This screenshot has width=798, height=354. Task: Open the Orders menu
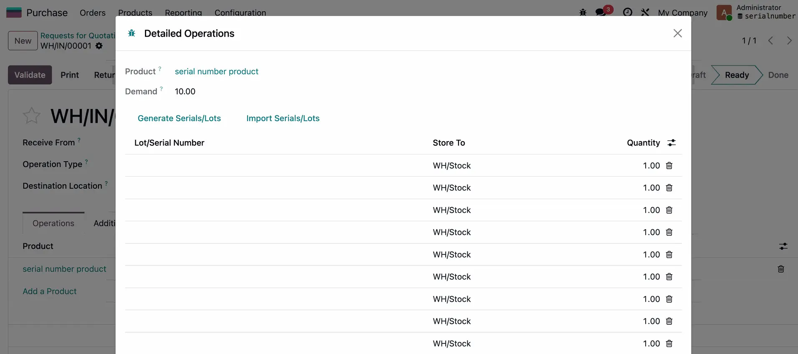pos(92,13)
